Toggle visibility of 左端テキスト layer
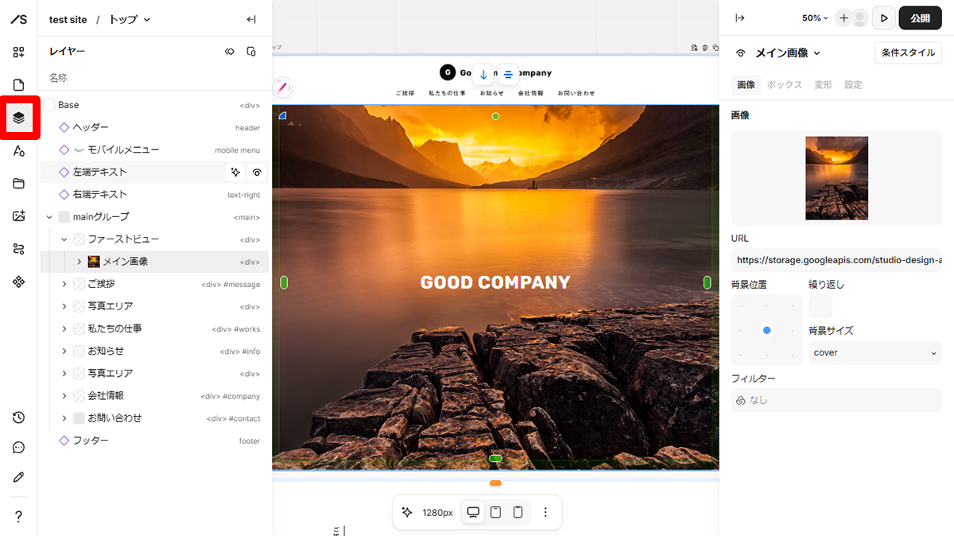The image size is (954, 536). pos(257,172)
